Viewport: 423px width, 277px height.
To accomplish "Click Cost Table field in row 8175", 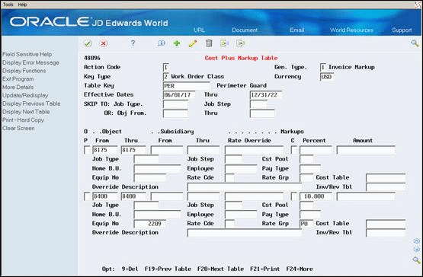I will [x=386, y=178].
